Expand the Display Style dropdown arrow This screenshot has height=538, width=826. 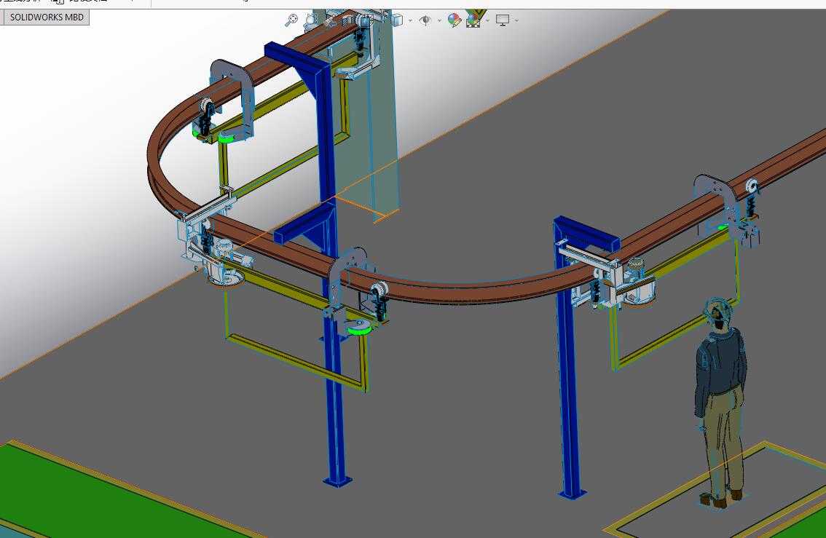pos(410,20)
